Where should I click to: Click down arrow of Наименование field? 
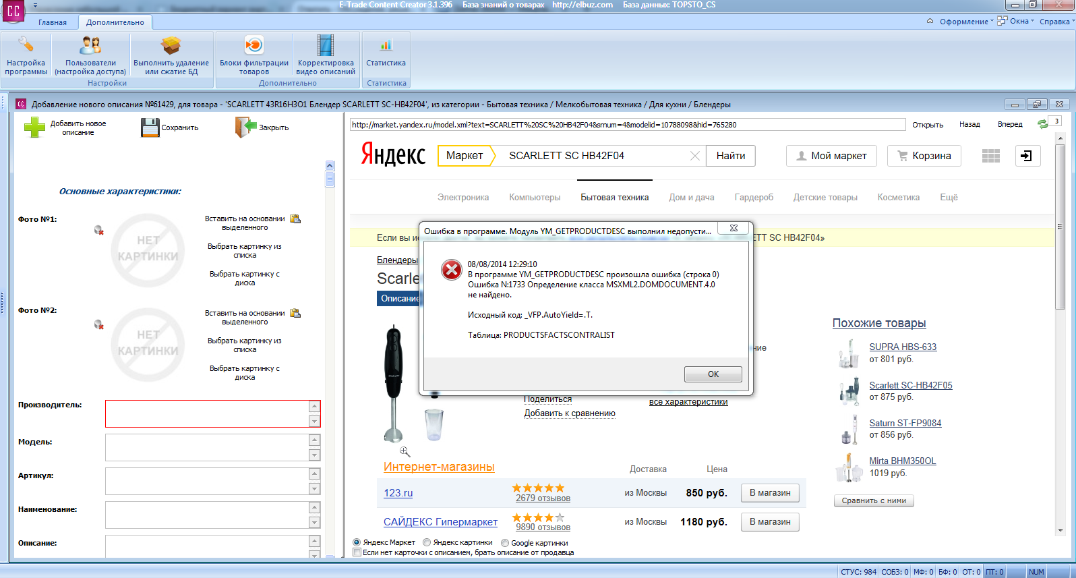[x=314, y=522]
